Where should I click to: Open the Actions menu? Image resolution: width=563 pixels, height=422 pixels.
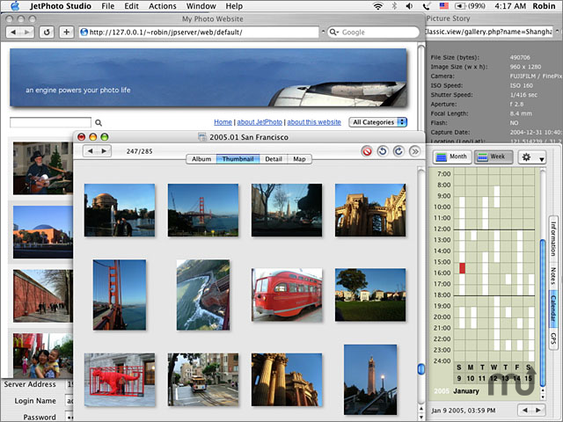click(163, 6)
